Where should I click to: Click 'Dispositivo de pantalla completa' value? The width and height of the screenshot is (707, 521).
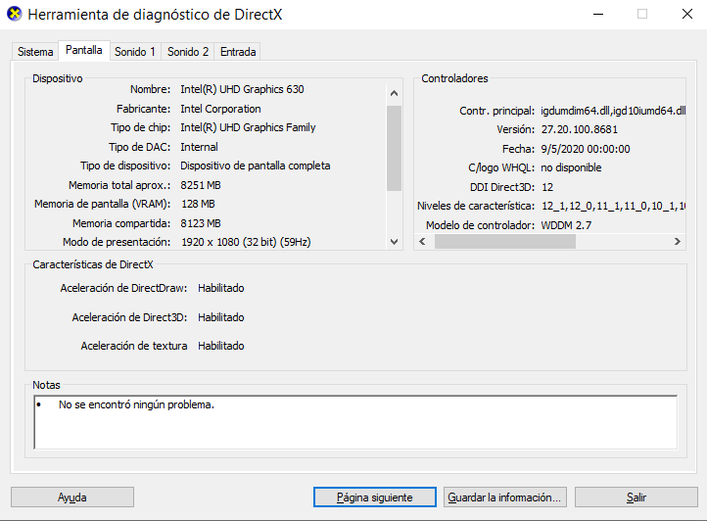point(256,166)
